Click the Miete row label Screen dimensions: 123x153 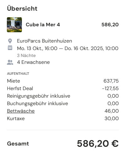click(x=13, y=81)
